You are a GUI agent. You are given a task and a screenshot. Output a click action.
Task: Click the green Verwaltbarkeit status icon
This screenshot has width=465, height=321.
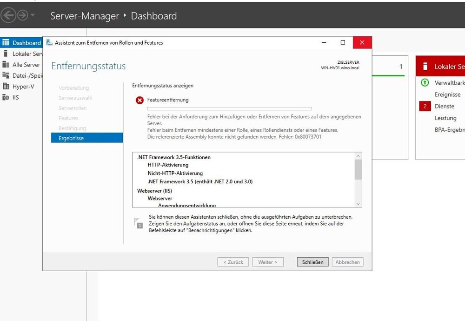(x=425, y=83)
